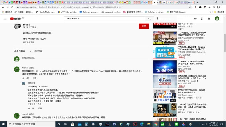Screen dimensions: 226x127
Task: Click the page vertical scrollbar
Action: (x=225, y=43)
